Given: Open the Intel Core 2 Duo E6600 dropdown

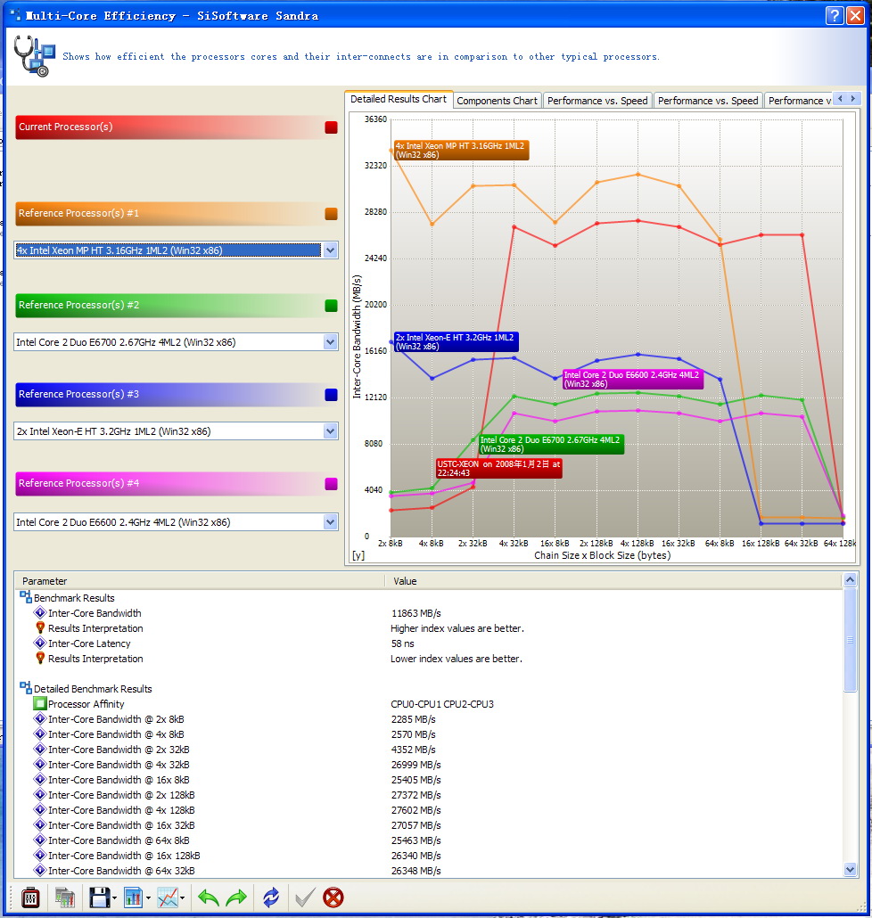Looking at the screenshot, I should (330, 522).
